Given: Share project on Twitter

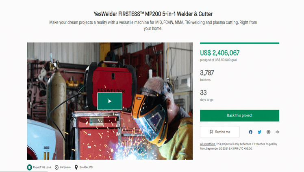Looking at the screenshot, I should pyautogui.click(x=259, y=132).
